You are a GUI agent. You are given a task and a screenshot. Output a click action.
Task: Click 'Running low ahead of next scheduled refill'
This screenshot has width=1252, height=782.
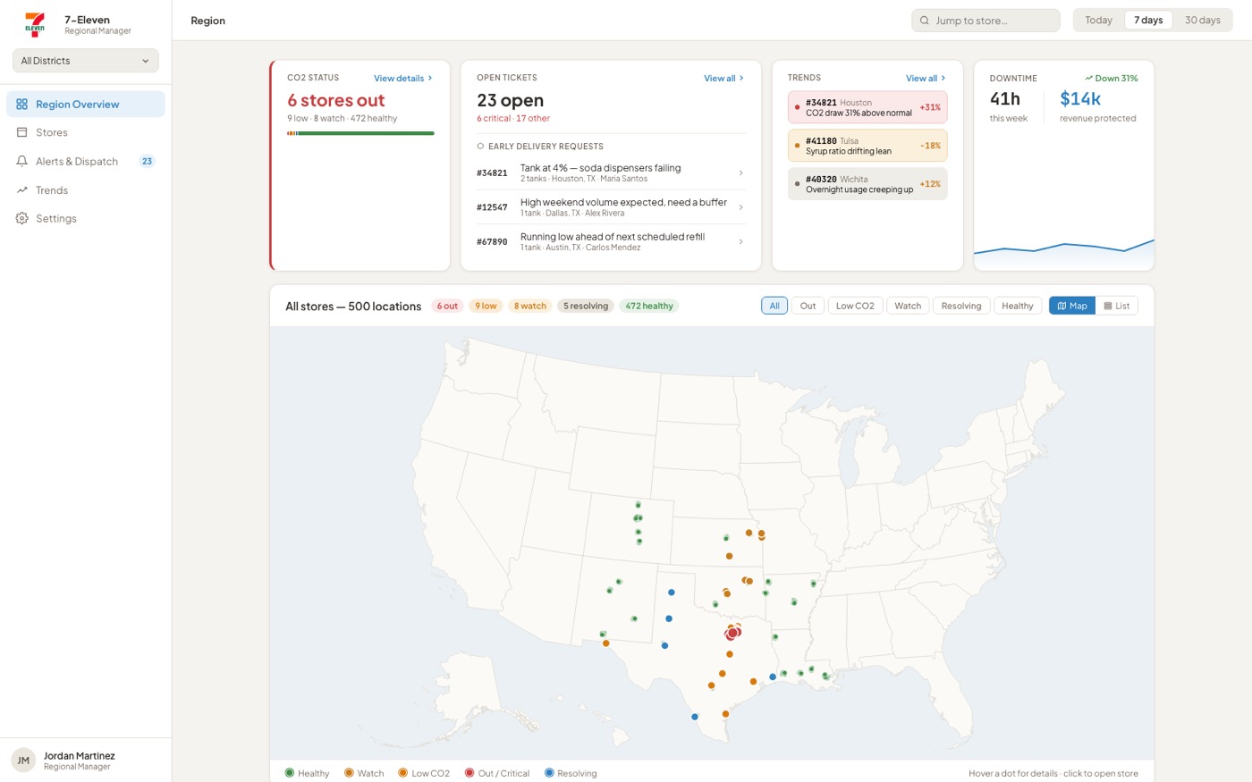coord(613,237)
